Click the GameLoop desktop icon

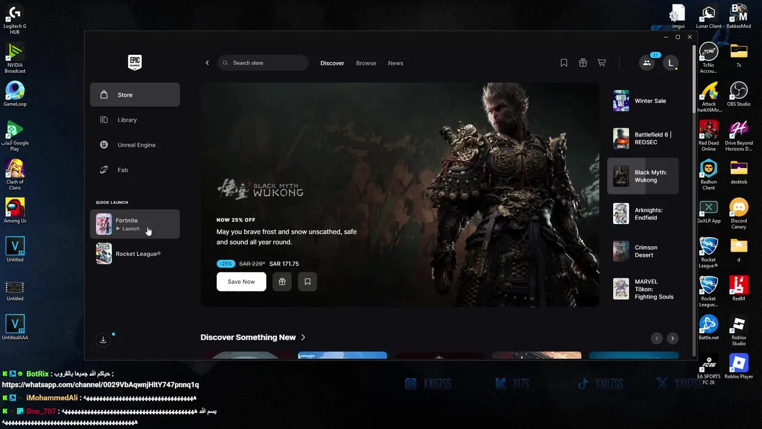15,94
